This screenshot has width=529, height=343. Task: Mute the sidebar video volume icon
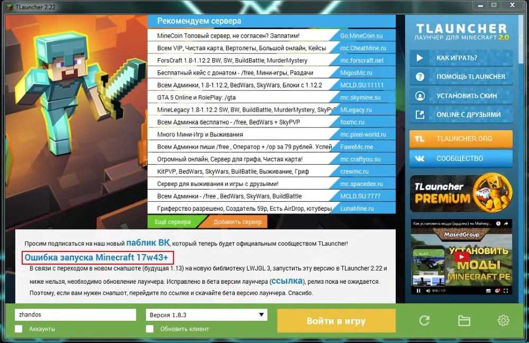[428, 291]
